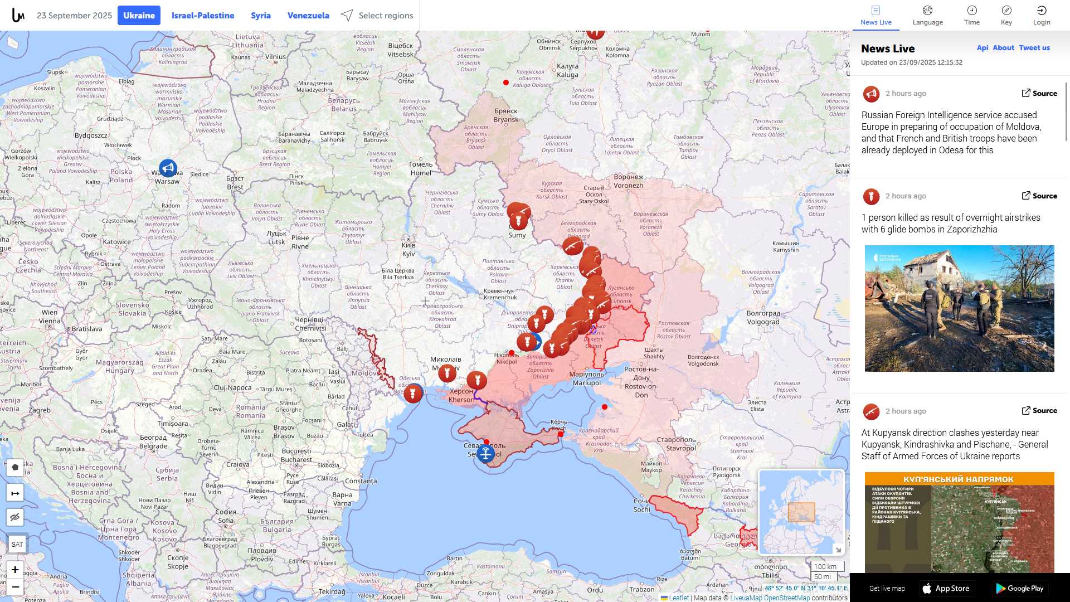The height and width of the screenshot is (602, 1070).
Task: Click the Api link
Action: tap(982, 48)
